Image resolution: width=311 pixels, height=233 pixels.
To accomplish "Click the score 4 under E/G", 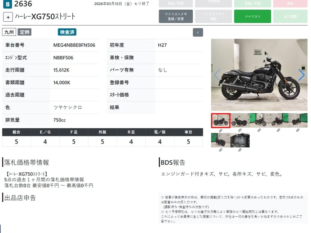I will (x=45, y=142).
